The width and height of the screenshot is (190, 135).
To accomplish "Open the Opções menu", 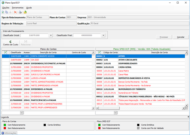I will [6, 8].
